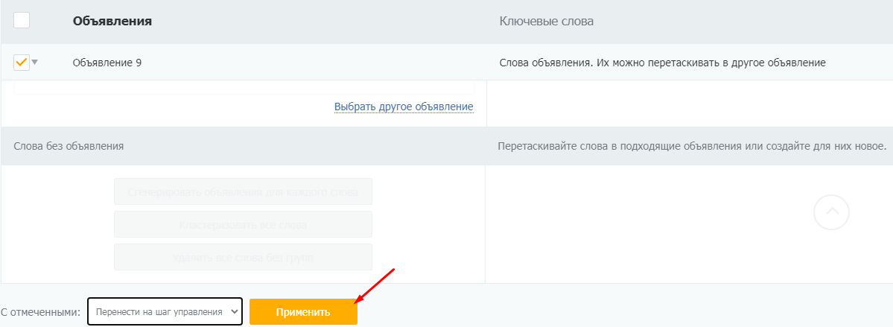Click the circular scroll-to-top arrow icon
Screen dimensions: 893x327
(x=831, y=212)
